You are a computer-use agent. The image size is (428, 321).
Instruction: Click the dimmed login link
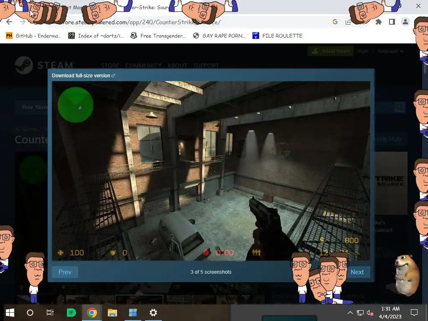363,51
